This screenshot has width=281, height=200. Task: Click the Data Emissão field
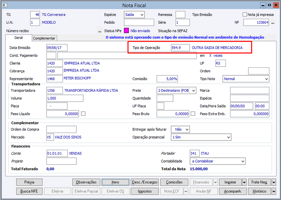click(x=57, y=48)
